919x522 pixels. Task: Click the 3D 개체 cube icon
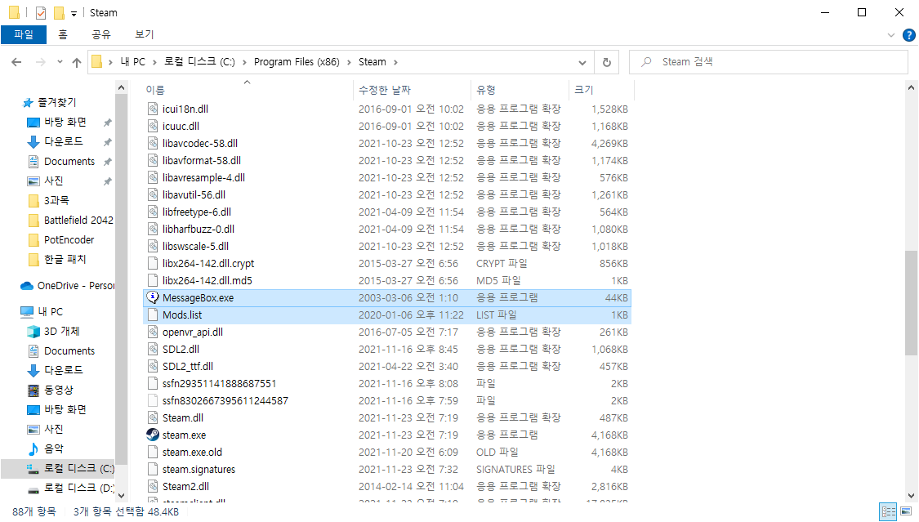33,332
